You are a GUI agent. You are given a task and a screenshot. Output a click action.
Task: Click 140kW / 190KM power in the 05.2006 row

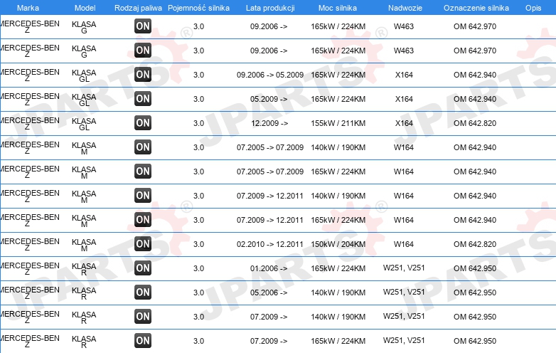[338, 293]
